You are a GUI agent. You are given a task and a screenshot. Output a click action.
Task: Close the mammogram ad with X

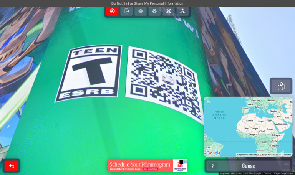pyautogui.click(x=185, y=162)
